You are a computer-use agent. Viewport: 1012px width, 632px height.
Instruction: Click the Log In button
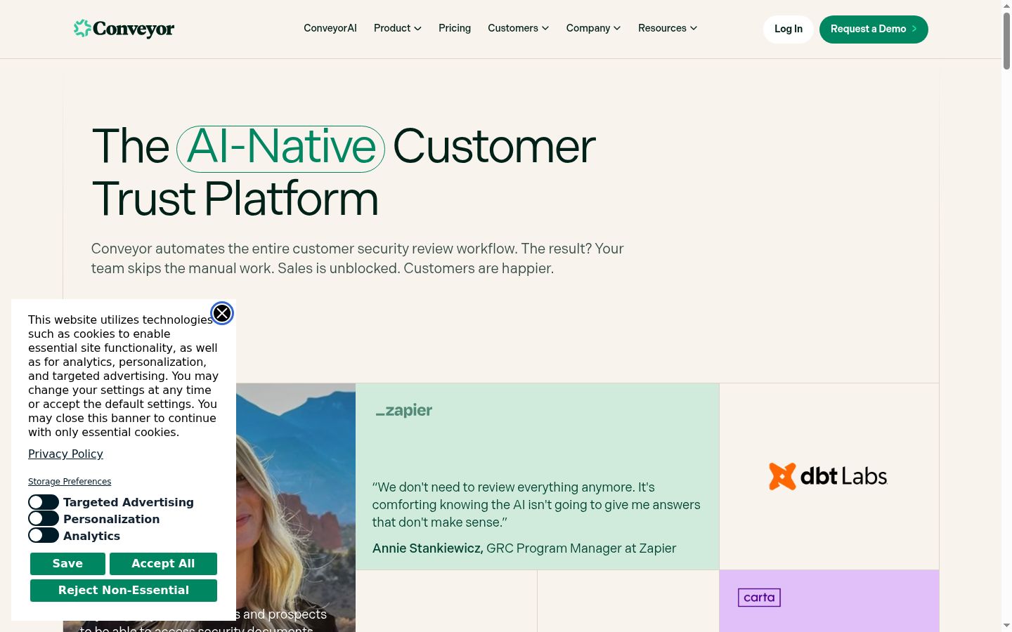[x=789, y=29]
